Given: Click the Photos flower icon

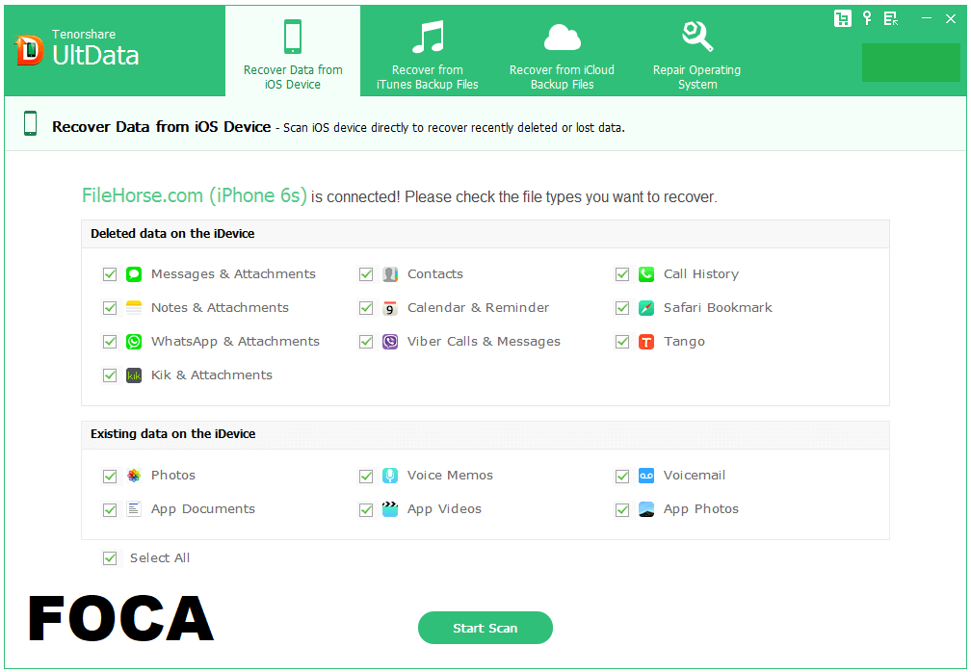Looking at the screenshot, I should [134, 476].
